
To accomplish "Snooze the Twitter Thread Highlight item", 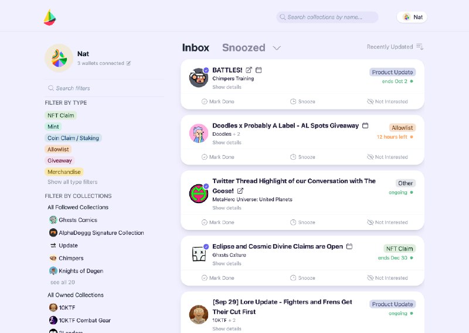I will click(303, 222).
